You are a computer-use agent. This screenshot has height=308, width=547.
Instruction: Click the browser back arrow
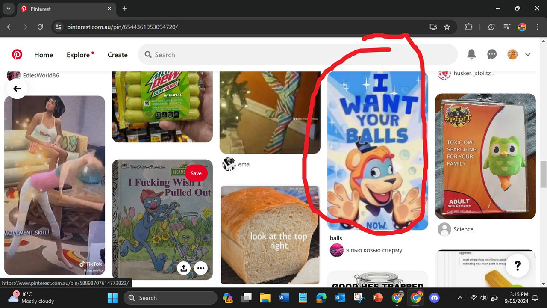click(9, 27)
